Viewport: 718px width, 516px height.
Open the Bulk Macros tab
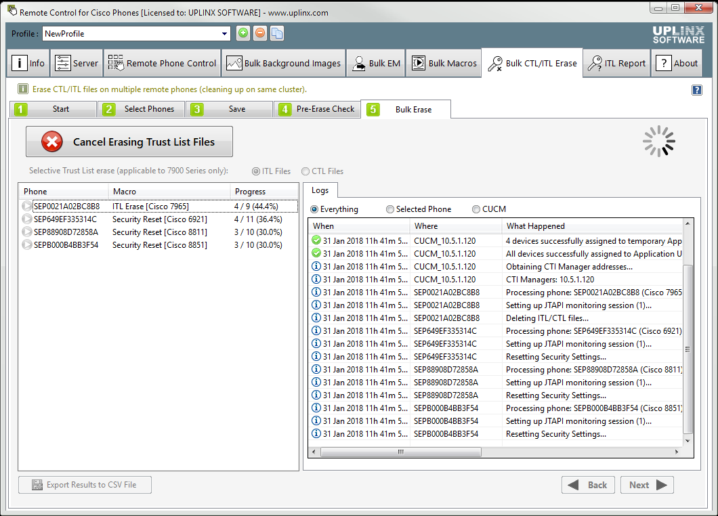pos(443,63)
